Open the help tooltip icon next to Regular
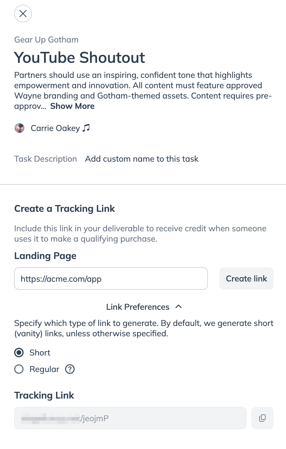 point(70,369)
